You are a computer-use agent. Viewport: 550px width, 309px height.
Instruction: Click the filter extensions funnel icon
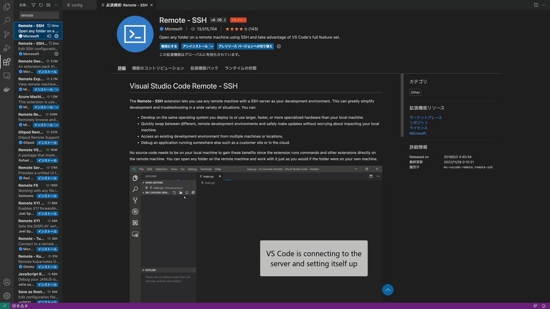[x=33, y=5]
